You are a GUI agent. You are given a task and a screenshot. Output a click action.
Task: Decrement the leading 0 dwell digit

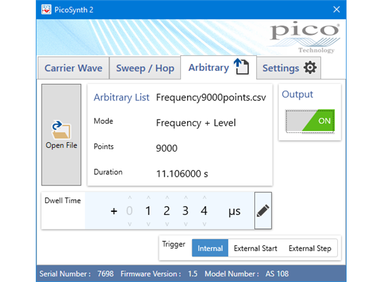click(130, 224)
